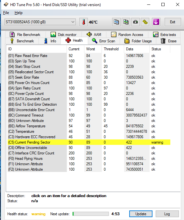184x220 pixels.
Task: Switch to the Random Access tab
Action: point(127,34)
